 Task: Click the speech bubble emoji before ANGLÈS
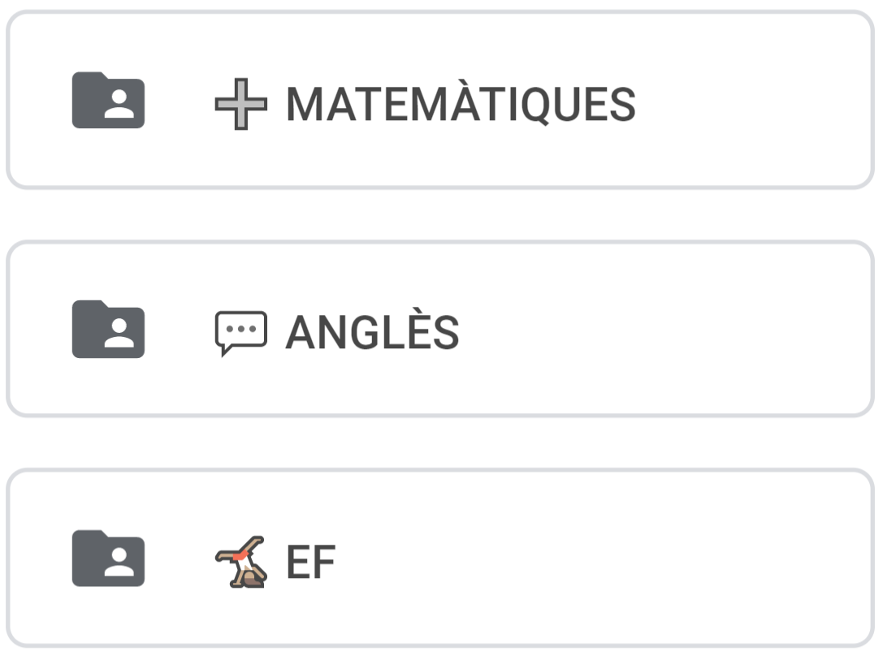click(240, 333)
